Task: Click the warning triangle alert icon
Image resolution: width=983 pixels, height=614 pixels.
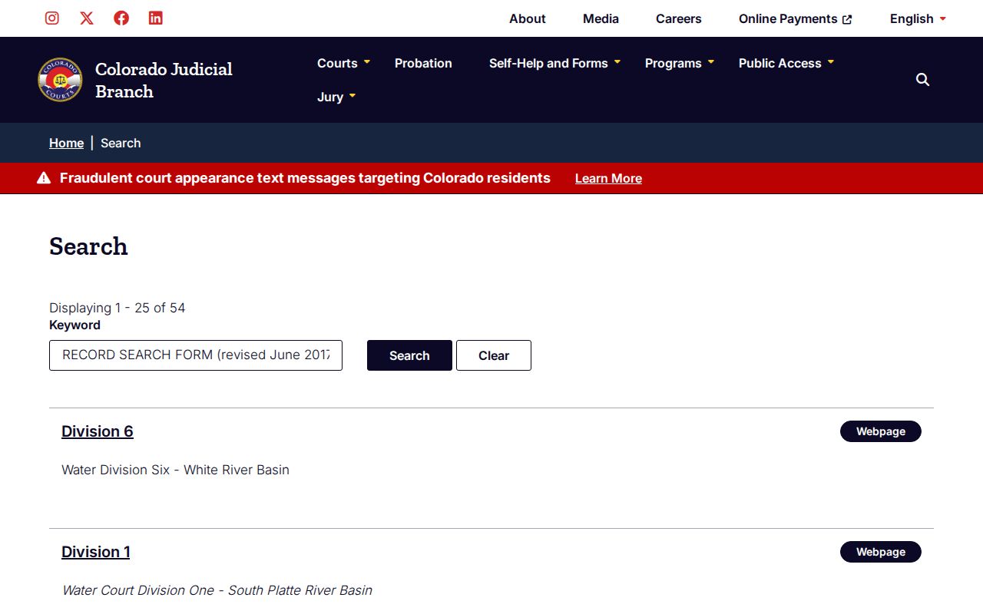Action: [44, 178]
